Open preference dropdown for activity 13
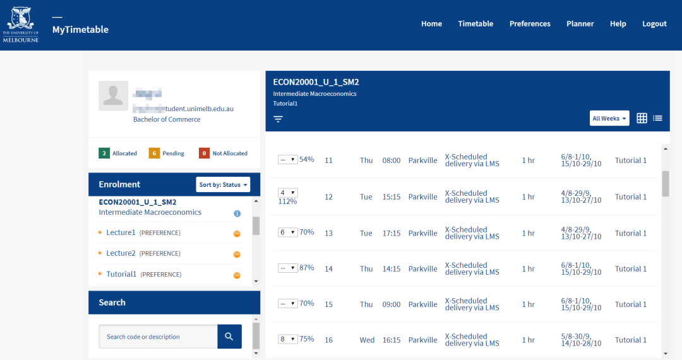Viewport: 682px width, 360px height. (287, 232)
